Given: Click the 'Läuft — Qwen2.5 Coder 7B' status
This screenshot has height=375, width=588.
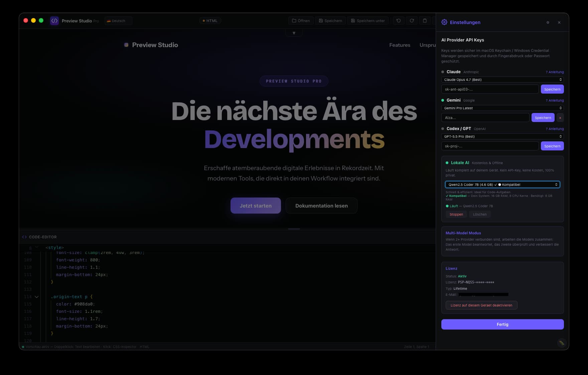Looking at the screenshot, I should pyautogui.click(x=469, y=206).
